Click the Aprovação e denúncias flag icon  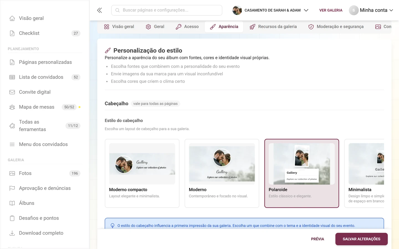(x=12, y=188)
